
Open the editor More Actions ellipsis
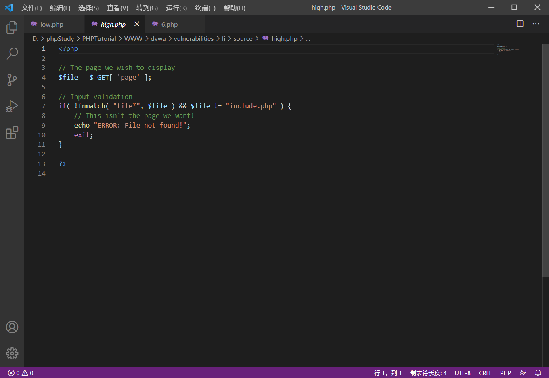tap(536, 24)
